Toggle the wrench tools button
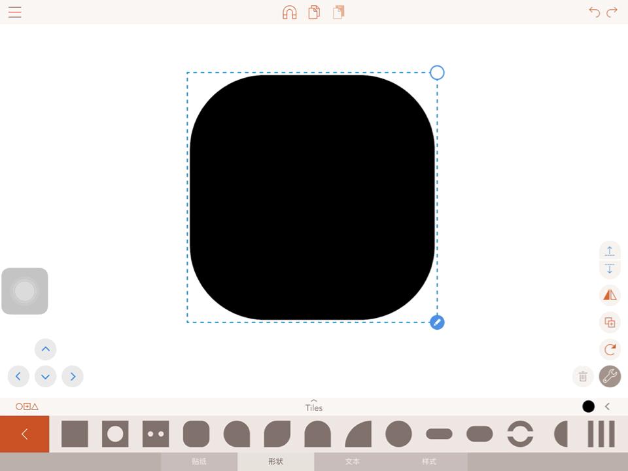This screenshot has width=628, height=471. click(610, 377)
